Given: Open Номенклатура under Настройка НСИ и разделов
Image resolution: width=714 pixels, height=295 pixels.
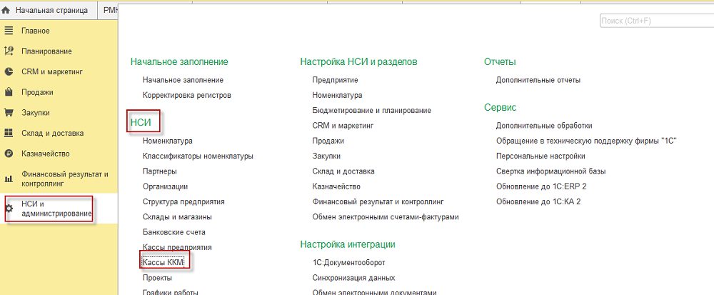Looking at the screenshot, I should click(x=337, y=96).
